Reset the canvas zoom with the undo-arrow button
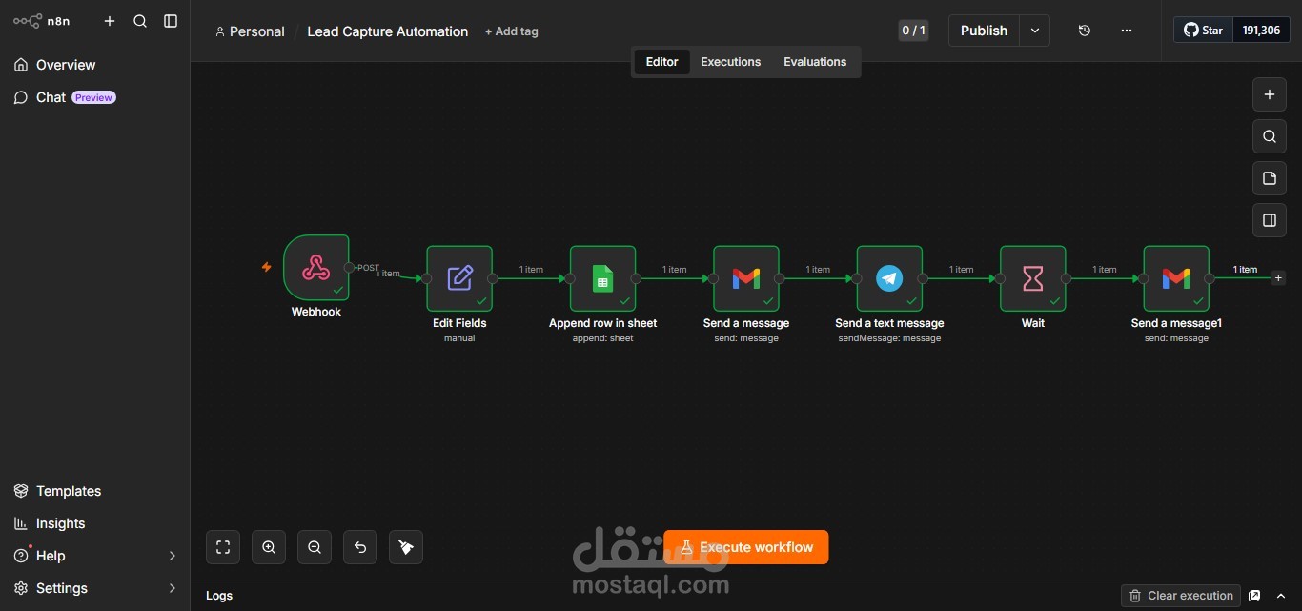Screen dimensions: 1302x611 point(360,547)
